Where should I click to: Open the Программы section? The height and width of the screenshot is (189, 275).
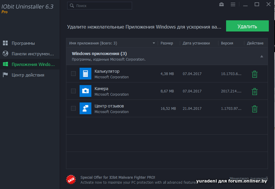[23, 43]
